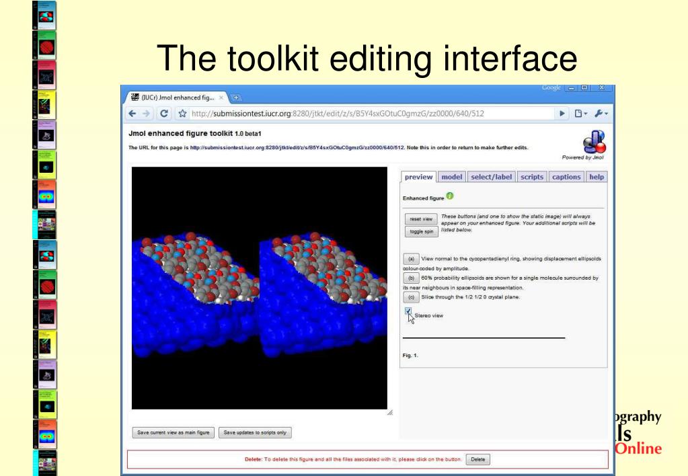Open the select/label tab
The height and width of the screenshot is (476, 688).
[491, 177]
